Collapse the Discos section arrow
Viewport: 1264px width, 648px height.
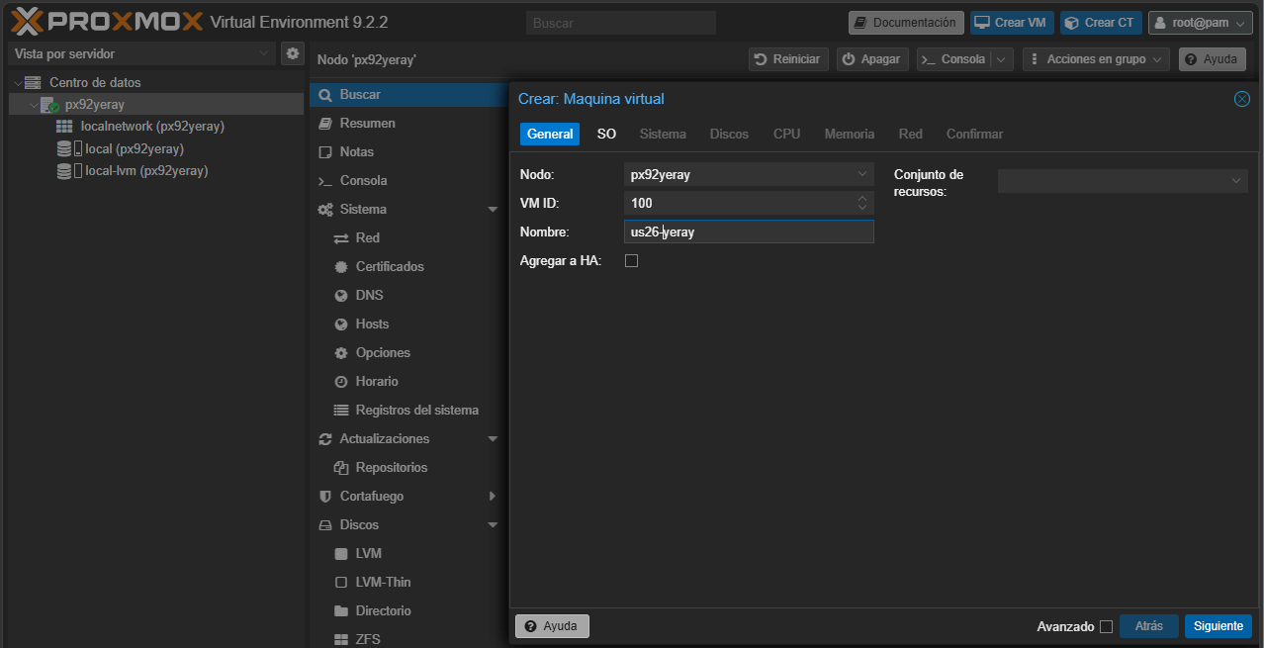tap(493, 525)
